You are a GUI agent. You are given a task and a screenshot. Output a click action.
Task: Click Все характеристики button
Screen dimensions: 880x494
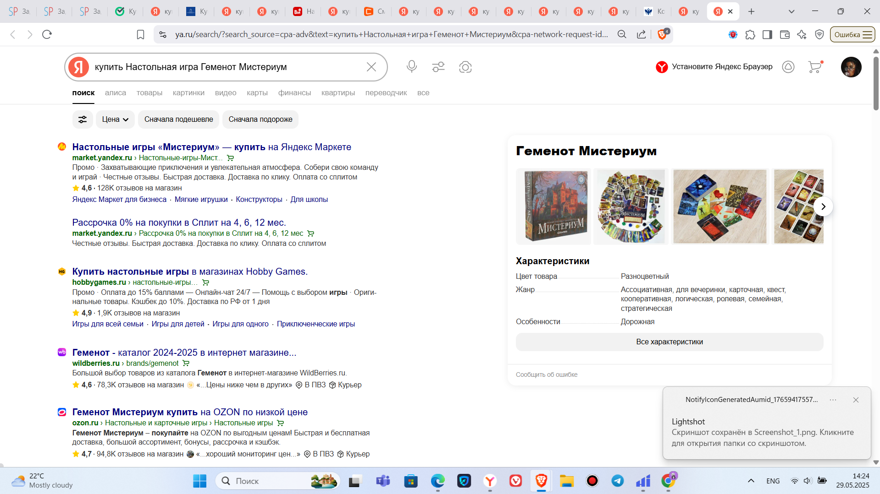click(x=670, y=342)
